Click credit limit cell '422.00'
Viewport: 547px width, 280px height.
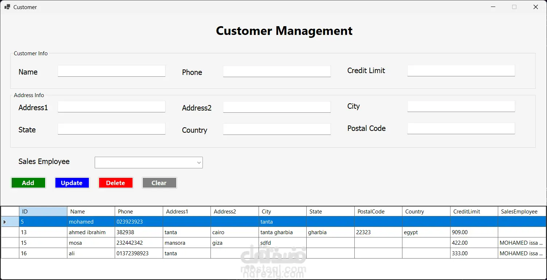(x=474, y=243)
